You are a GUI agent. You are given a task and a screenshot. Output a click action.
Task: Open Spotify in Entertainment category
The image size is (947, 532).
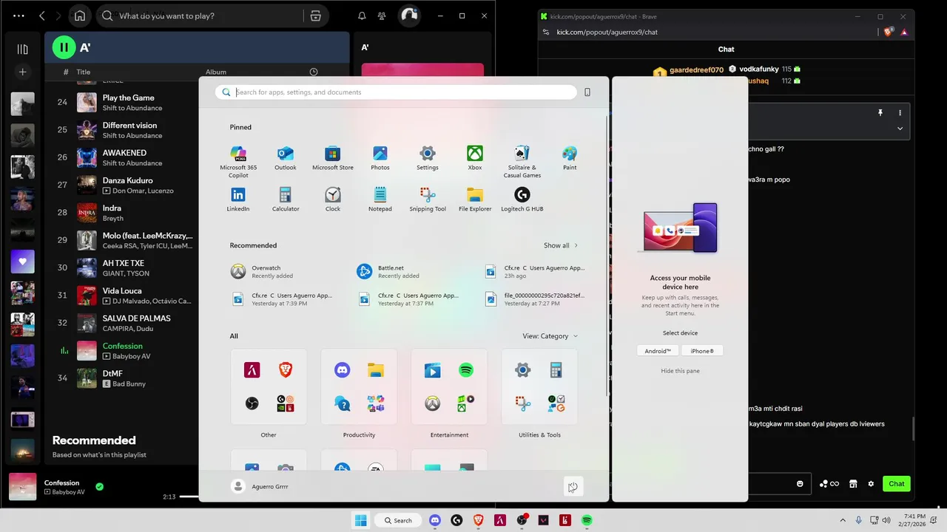(466, 369)
